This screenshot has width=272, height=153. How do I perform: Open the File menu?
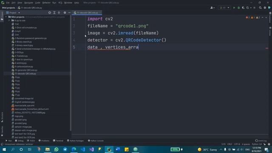pyautogui.click(x=8, y=3)
